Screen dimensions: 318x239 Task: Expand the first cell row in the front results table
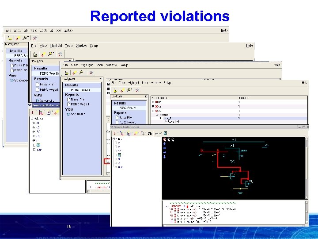click(x=153, y=102)
